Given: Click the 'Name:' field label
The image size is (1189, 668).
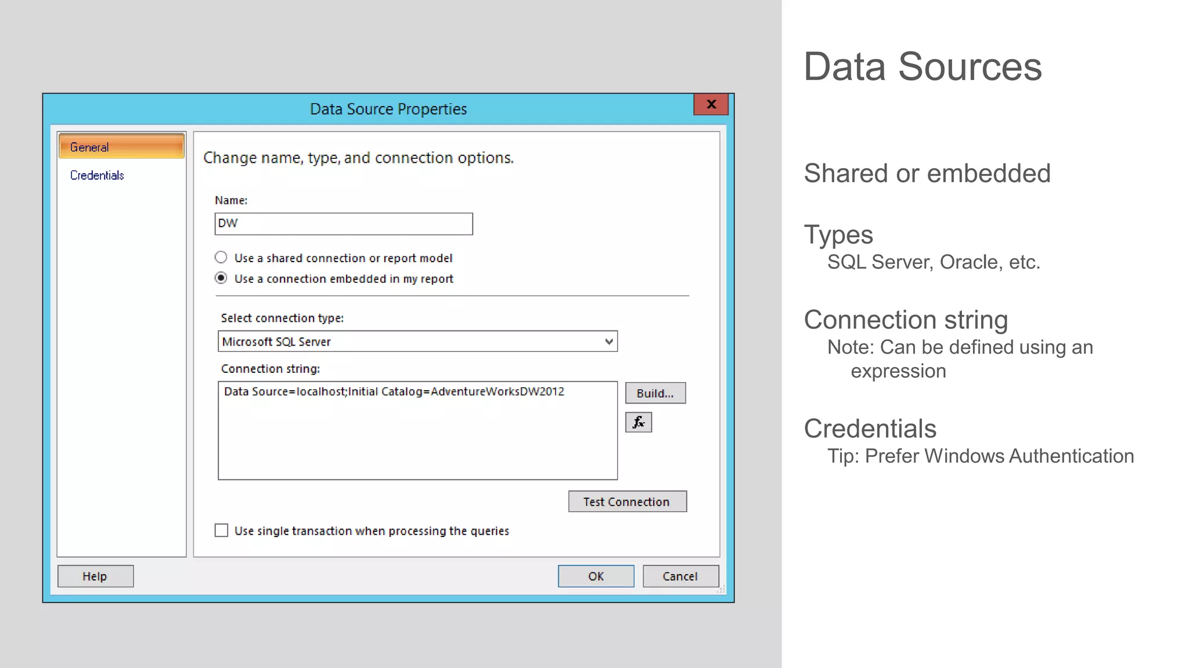Looking at the screenshot, I should (231, 200).
